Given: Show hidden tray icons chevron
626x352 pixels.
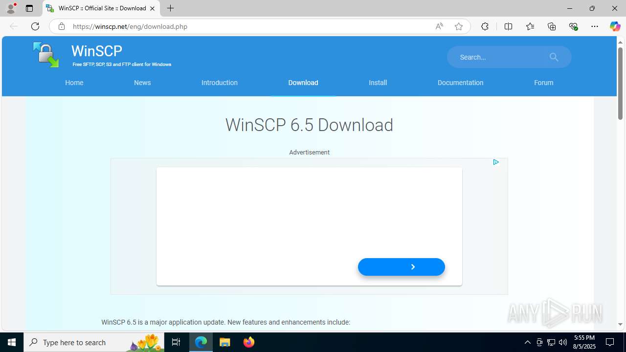Looking at the screenshot, I should coord(527,342).
